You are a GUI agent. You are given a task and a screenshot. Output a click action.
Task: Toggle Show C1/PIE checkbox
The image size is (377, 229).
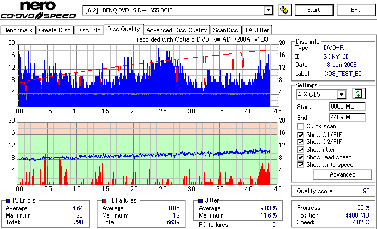[300, 135]
